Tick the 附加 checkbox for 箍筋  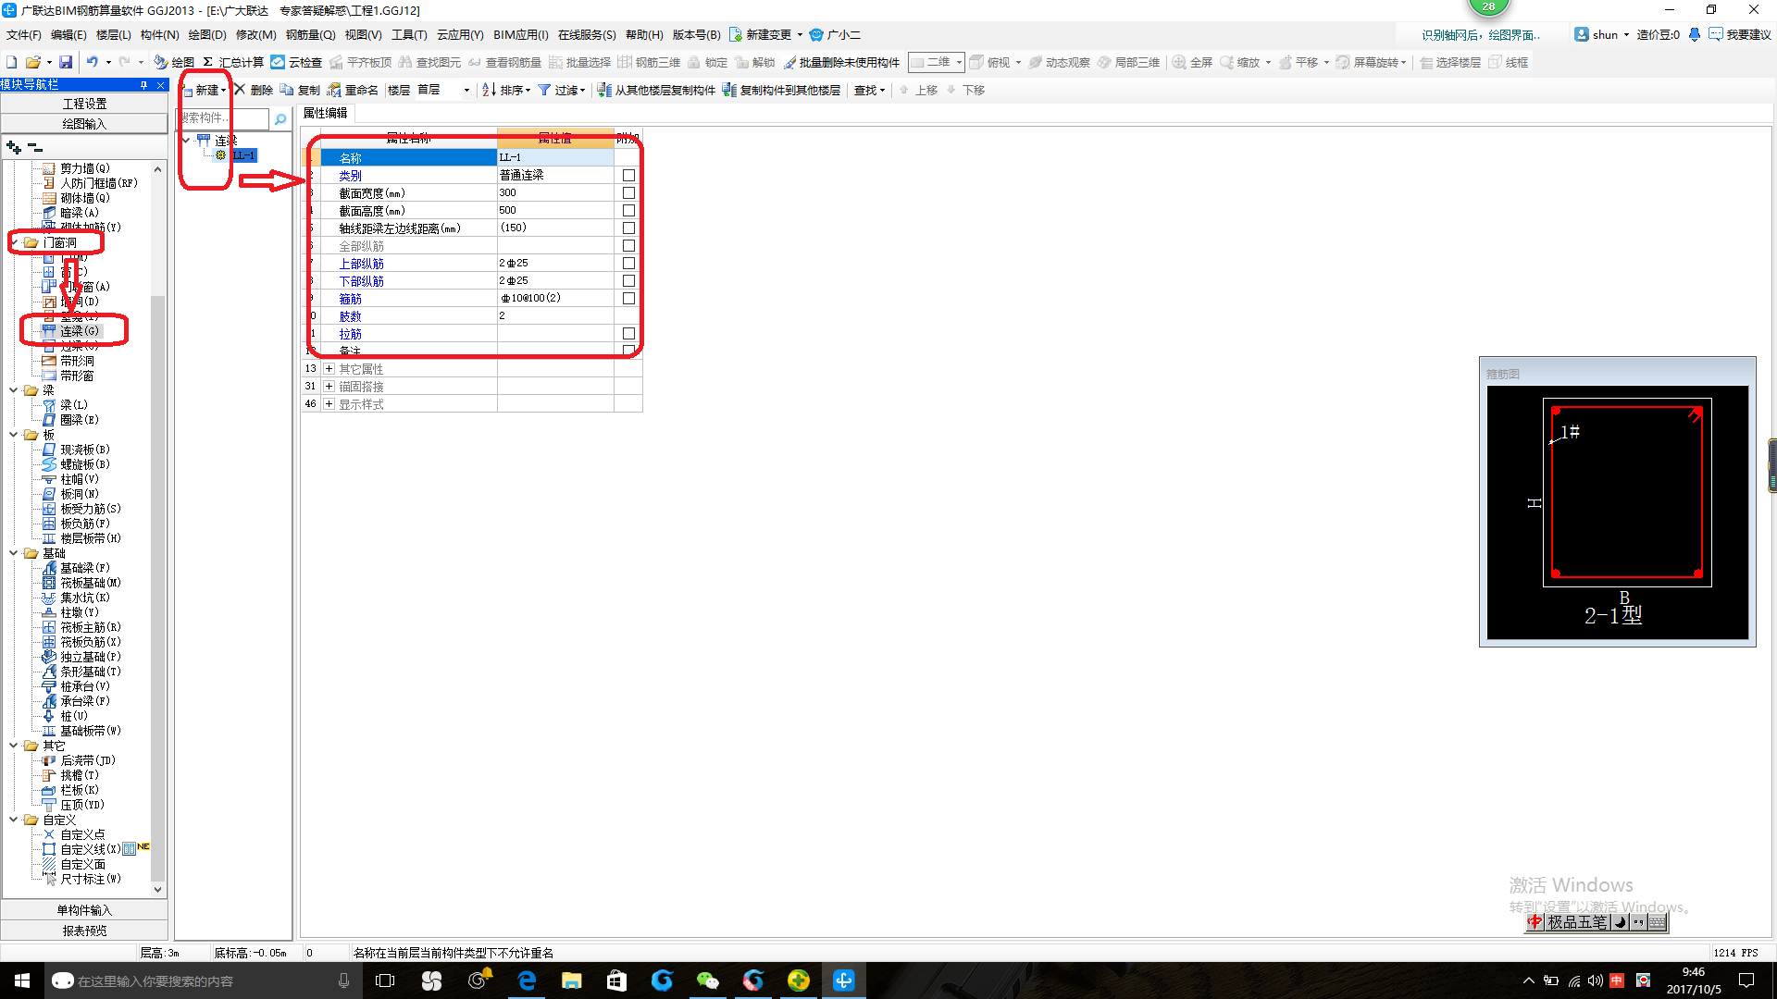pos(628,298)
